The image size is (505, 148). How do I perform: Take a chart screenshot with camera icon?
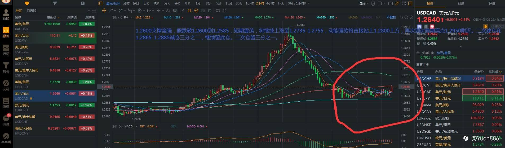[391, 3]
